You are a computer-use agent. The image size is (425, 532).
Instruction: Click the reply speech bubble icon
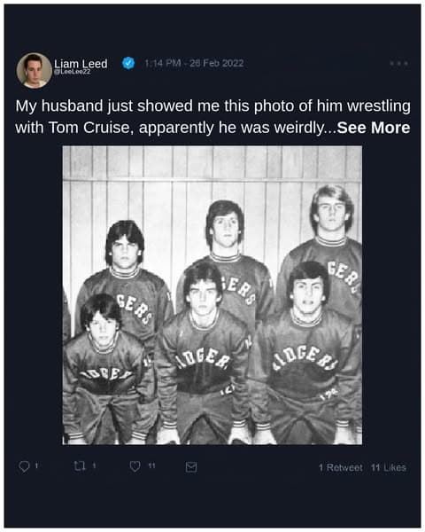(x=24, y=466)
